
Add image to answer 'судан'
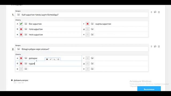(26, 63)
